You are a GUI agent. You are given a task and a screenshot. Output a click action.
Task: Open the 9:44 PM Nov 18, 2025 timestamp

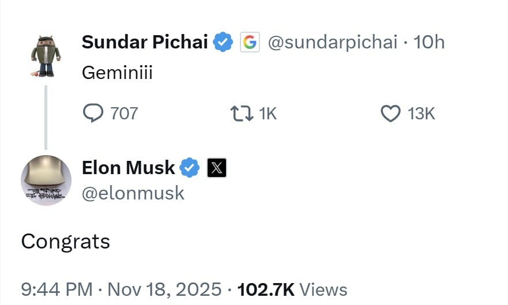(x=121, y=289)
